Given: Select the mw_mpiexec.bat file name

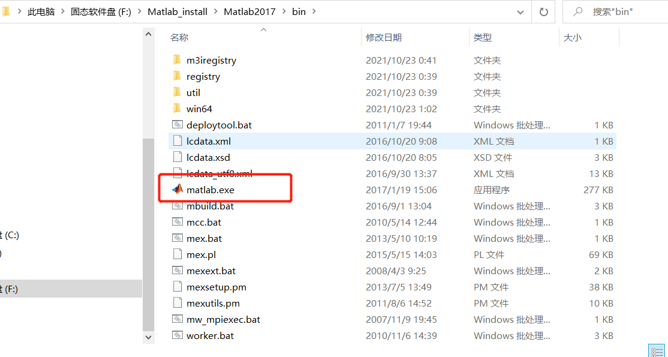Looking at the screenshot, I should click(223, 319).
